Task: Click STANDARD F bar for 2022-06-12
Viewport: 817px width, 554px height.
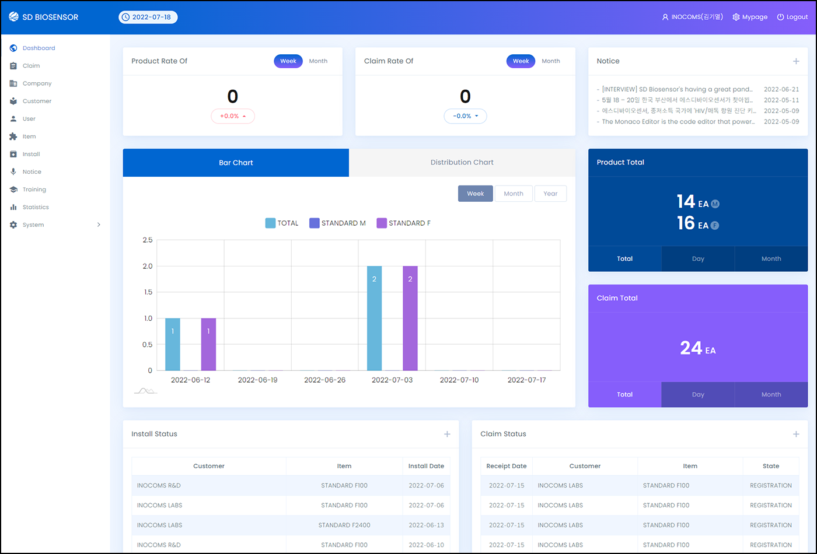Action: pyautogui.click(x=208, y=344)
